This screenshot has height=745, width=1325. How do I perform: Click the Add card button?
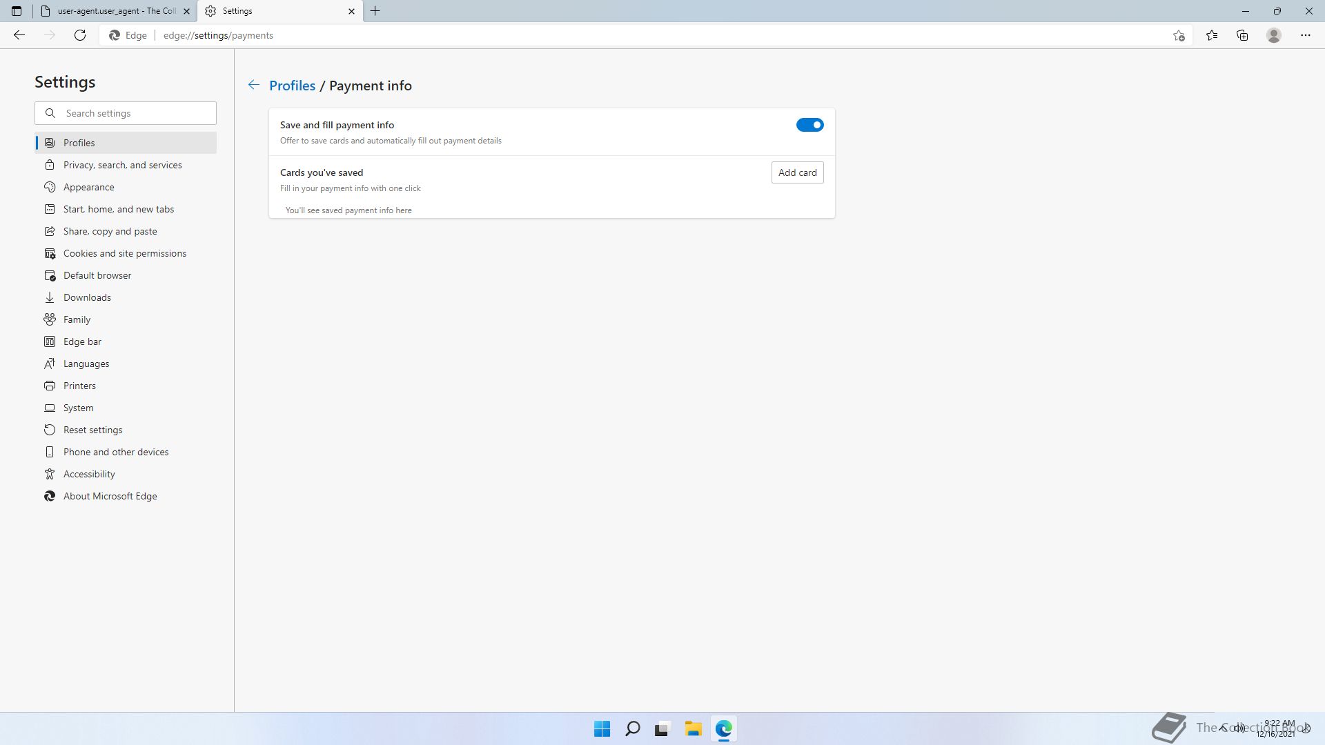coord(797,172)
